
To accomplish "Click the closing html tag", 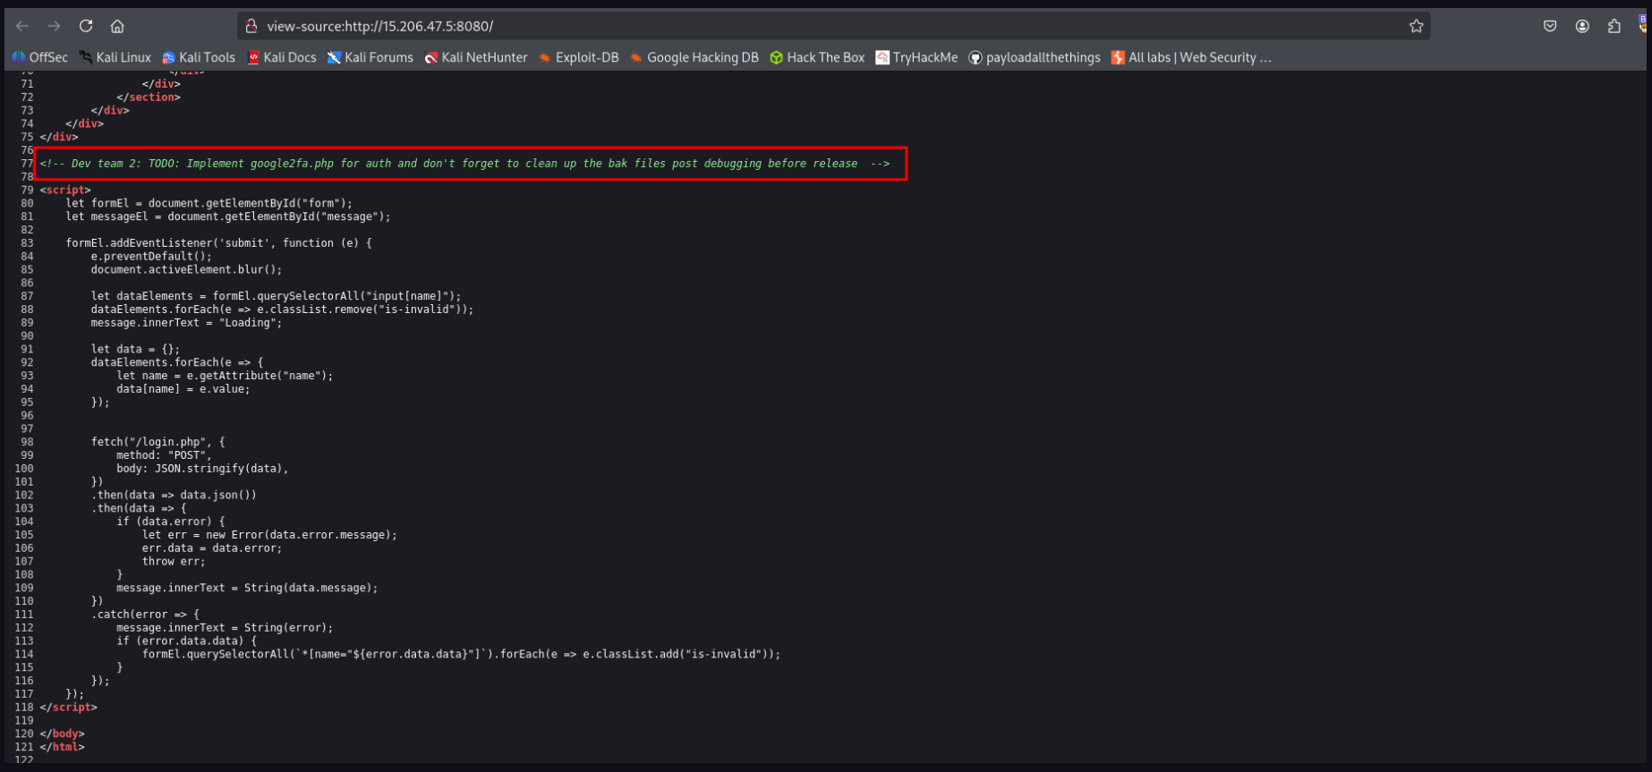I will point(62,747).
